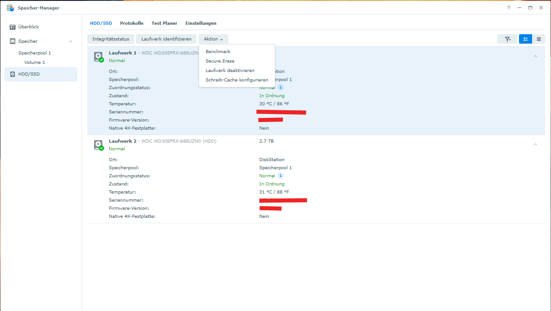Click temperature value 30 °C / 86 °F
Image resolution: width=551 pixels, height=311 pixels.
[x=274, y=104]
